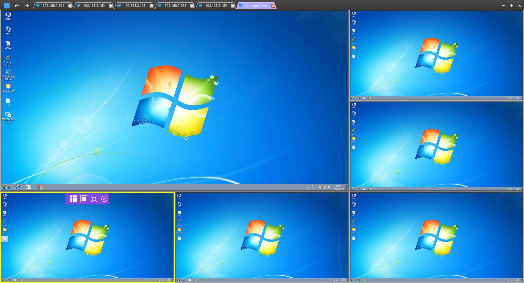Select the bottom-center remote session thumbnail
Viewport: 524px width, 283px height.
(x=262, y=237)
